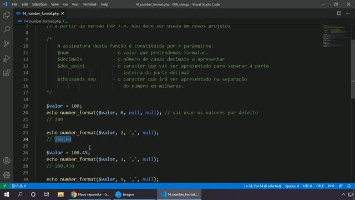355x200 pixels.
Task: Open the Run and Debug view
Action: click(x=7, y=58)
